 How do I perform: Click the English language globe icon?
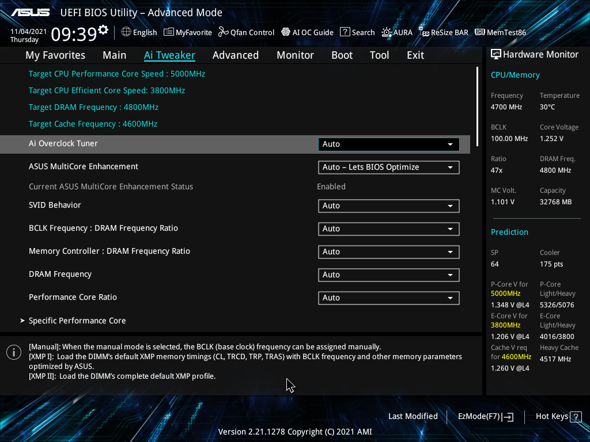pyautogui.click(x=126, y=32)
